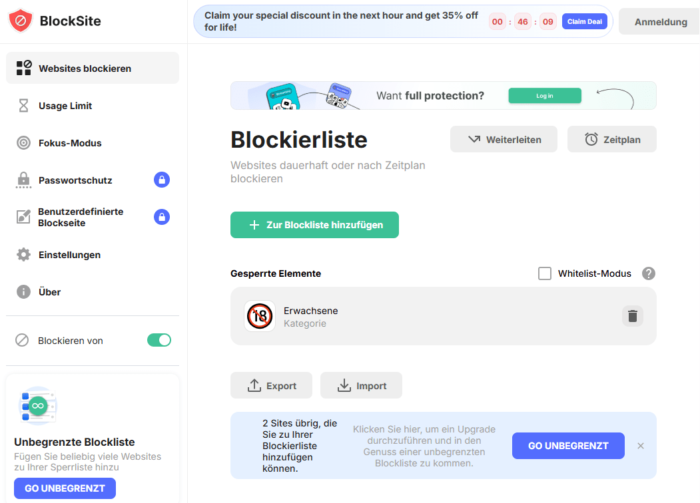Screen dimensions: 700x503
Task: Toggle the Blockieren von switch
Action: click(x=159, y=340)
